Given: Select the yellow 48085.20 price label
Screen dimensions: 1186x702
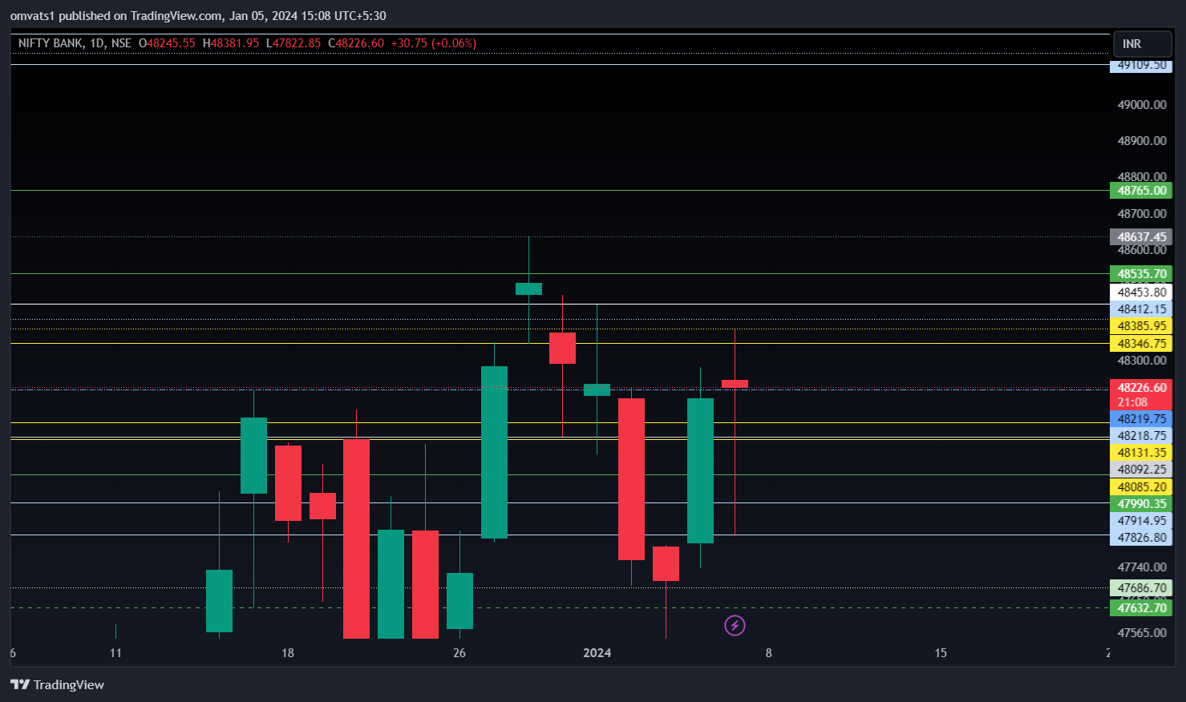Looking at the screenshot, I should click(1141, 487).
